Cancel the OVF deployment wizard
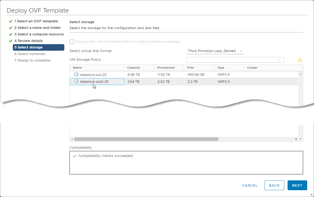Screen dimensions: 314x197 (x=250, y=185)
